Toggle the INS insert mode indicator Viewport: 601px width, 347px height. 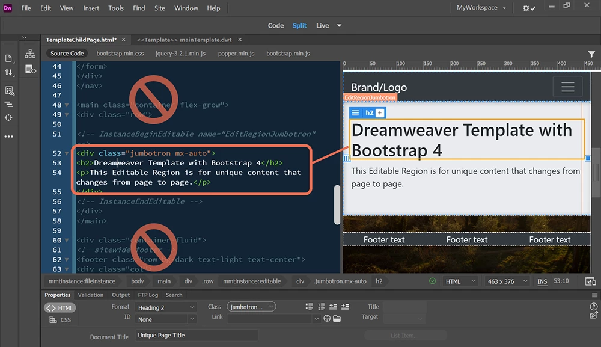pyautogui.click(x=542, y=281)
